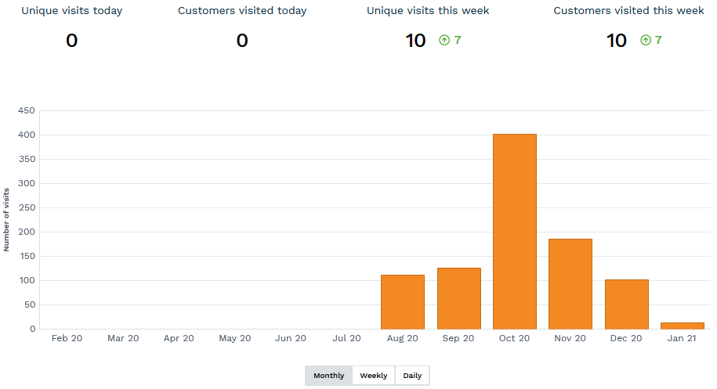717x389 pixels.
Task: Click the green up-arrow icon beside Unique visits this week
Action: coord(444,40)
